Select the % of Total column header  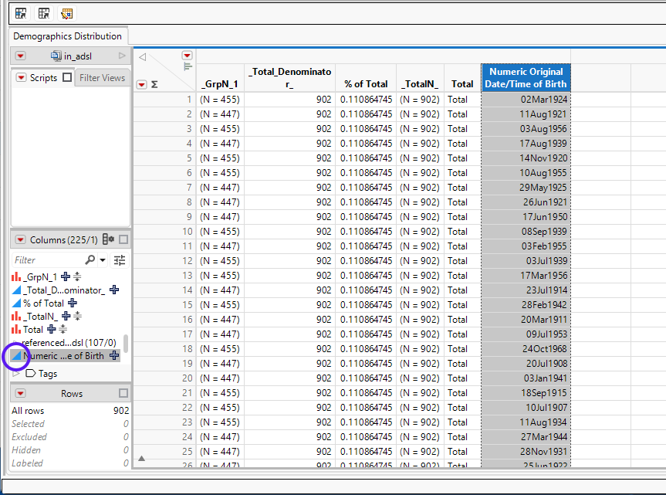tap(366, 84)
